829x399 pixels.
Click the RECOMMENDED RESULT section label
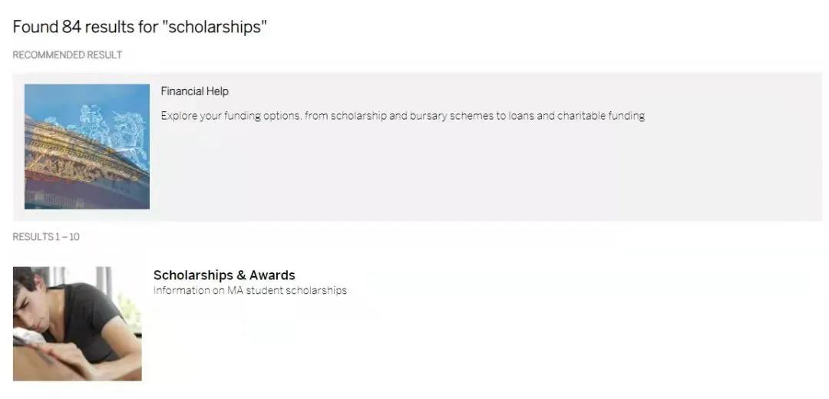click(67, 55)
